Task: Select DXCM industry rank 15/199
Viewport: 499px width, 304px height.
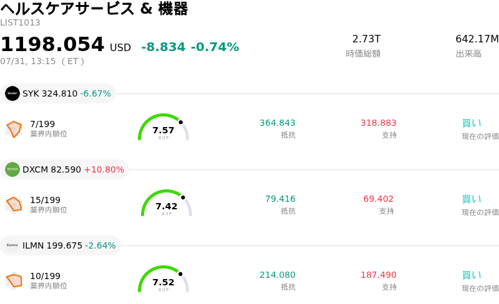Action: tap(45, 200)
